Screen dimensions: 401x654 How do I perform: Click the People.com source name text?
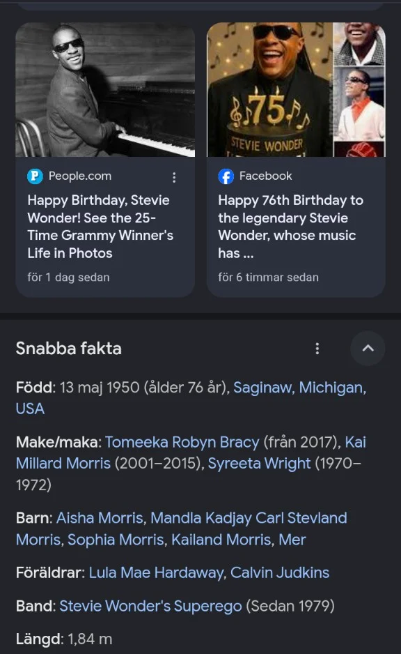(80, 176)
